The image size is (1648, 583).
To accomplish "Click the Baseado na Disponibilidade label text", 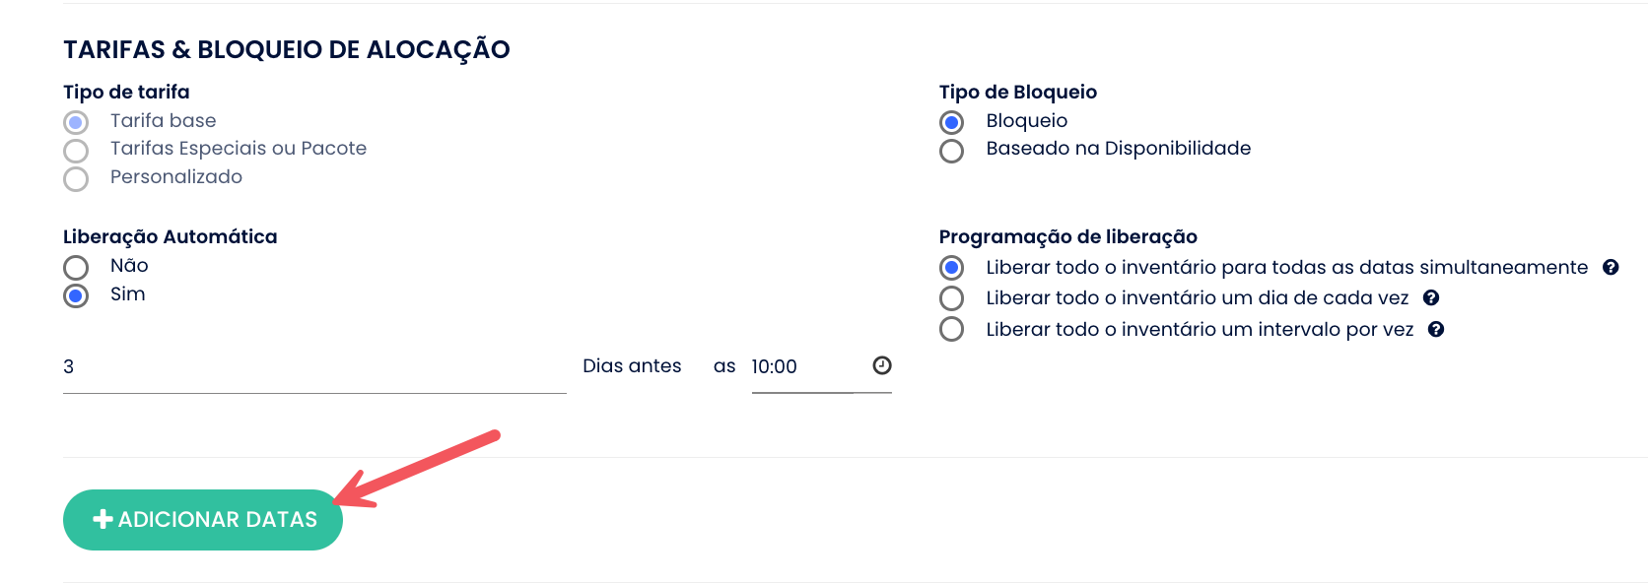I will 1118,149.
